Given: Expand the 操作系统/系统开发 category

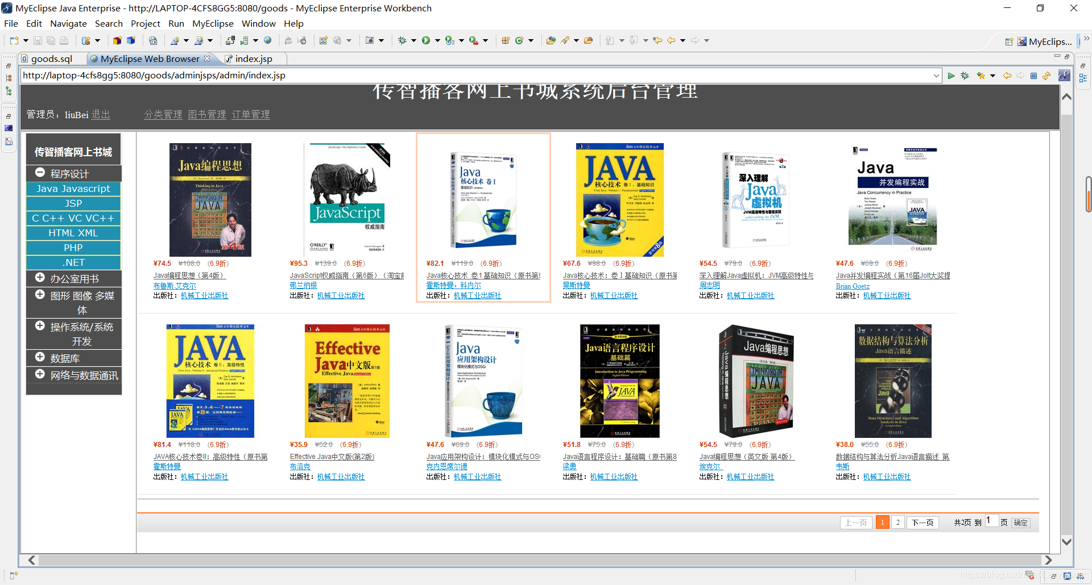Looking at the screenshot, I should tap(40, 326).
